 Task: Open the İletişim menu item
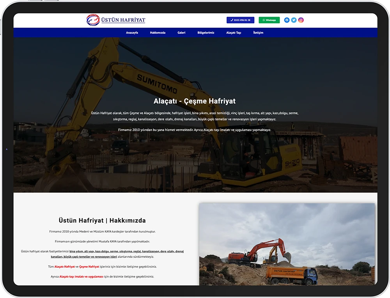click(258, 33)
